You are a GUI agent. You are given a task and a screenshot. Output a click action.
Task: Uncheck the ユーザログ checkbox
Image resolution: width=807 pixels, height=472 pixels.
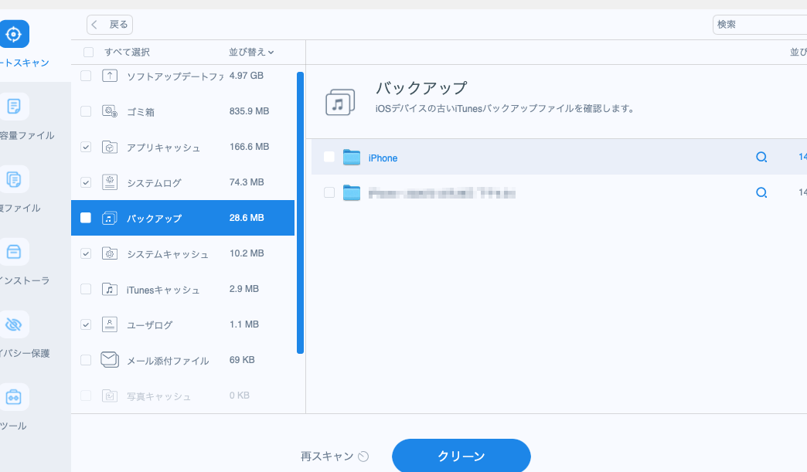click(86, 324)
